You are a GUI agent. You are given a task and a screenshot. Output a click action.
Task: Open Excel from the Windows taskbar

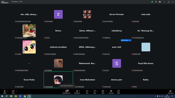[29, 96]
